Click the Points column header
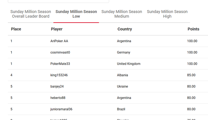Screen dimensions: 208x120 [193, 29]
